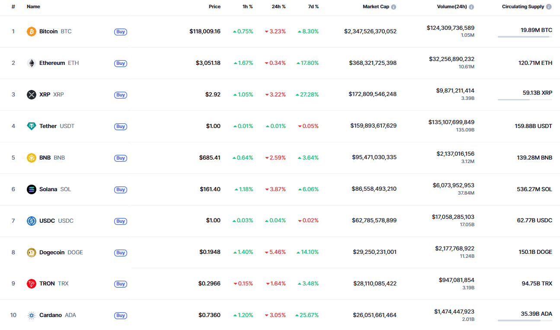Click Cardano 7d change 25.67%
The image size is (560, 330).
(x=307, y=315)
